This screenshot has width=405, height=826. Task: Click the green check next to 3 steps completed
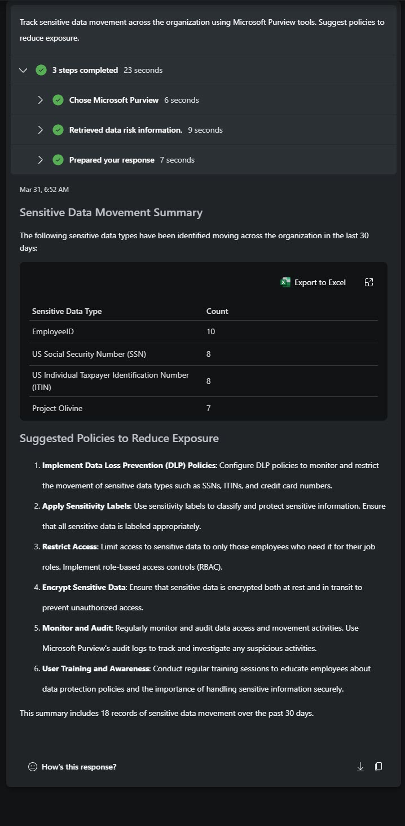(41, 71)
